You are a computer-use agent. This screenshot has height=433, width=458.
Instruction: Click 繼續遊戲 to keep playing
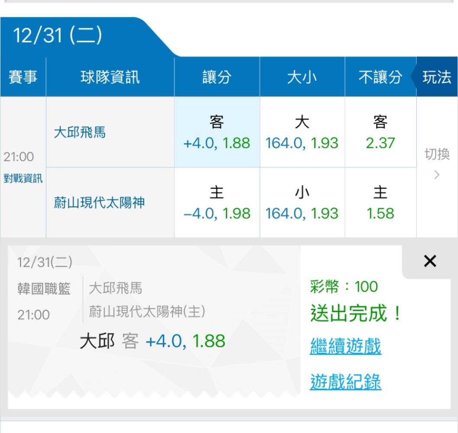[345, 346]
